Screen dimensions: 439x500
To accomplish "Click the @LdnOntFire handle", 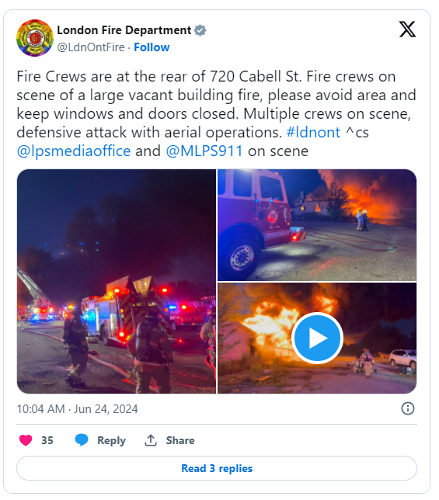I will (91, 47).
